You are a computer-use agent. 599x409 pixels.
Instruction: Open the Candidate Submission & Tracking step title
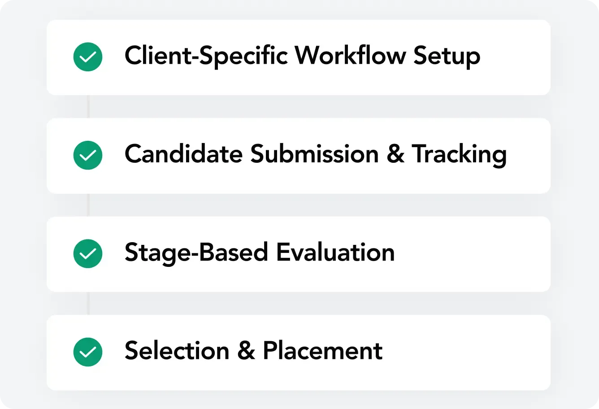pos(315,155)
